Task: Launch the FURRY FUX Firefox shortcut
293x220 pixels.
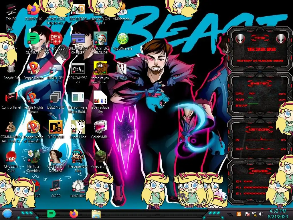Action: pos(33,12)
